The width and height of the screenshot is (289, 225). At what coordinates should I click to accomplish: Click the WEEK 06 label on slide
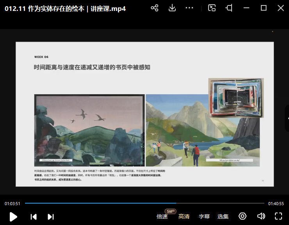41,57
